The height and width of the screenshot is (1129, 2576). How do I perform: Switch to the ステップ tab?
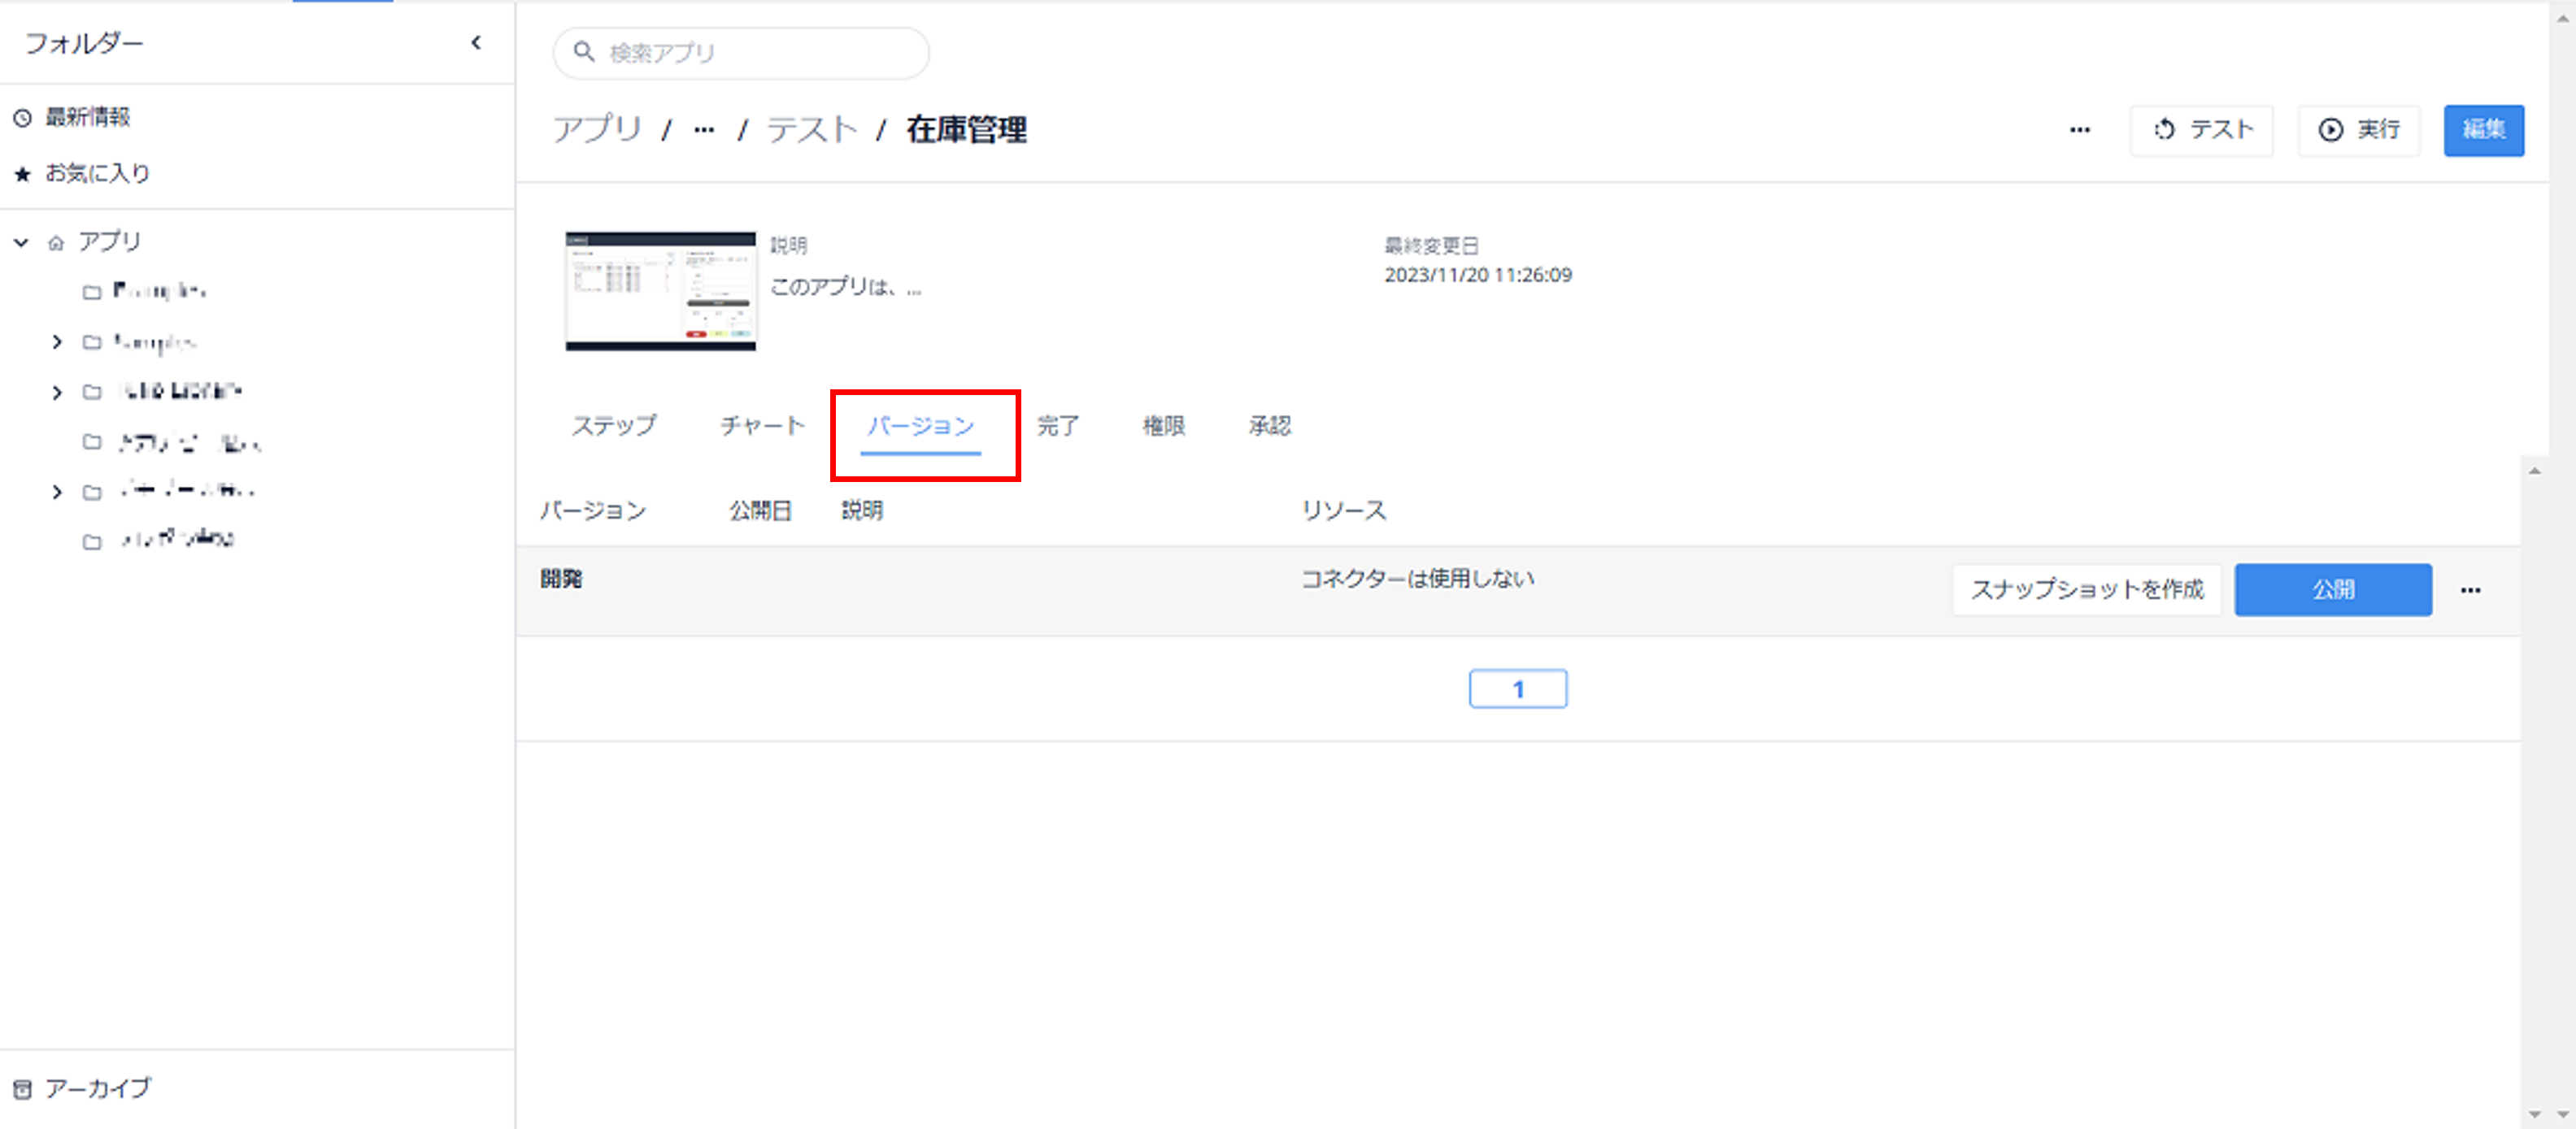[614, 426]
